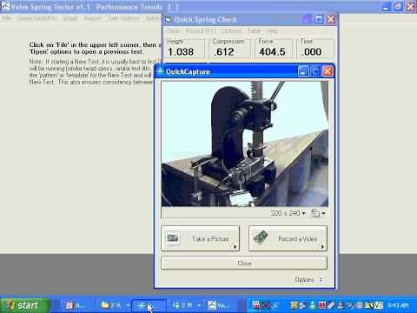The height and width of the screenshot is (313, 417).
Task: Click the Force value 404.5
Action: coord(272,52)
